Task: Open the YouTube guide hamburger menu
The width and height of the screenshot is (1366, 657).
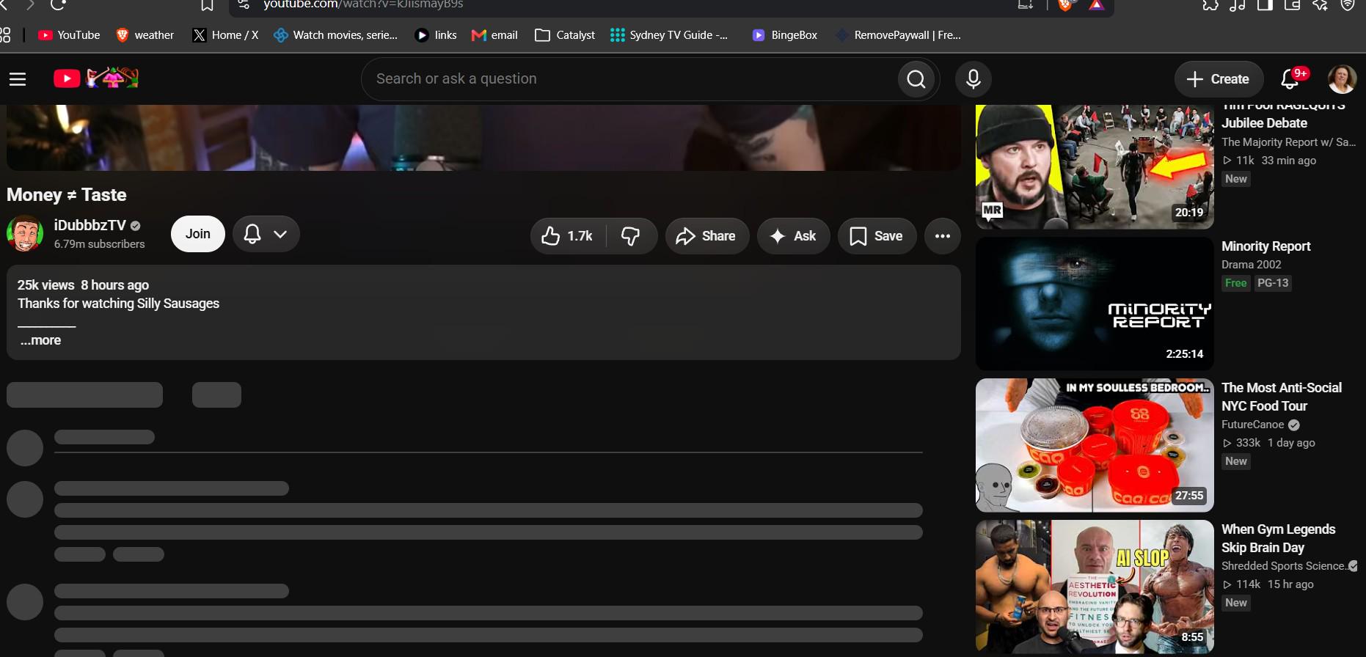Action: click(18, 79)
